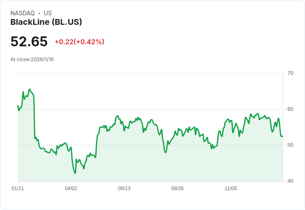Click the 04/02 date label on x-axis

click(71, 188)
